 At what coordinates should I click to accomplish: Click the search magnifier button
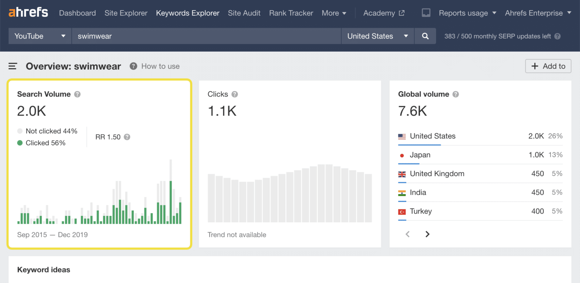[x=425, y=36]
